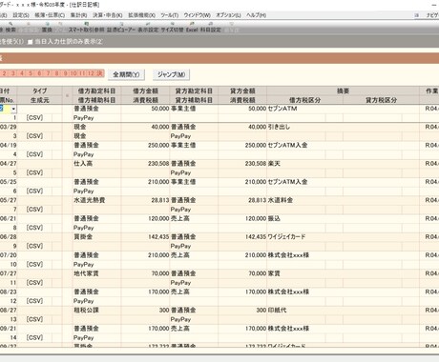This screenshot has width=439, height=362.
Task: Select the 仕入高 debit account cell
Action: point(96,164)
